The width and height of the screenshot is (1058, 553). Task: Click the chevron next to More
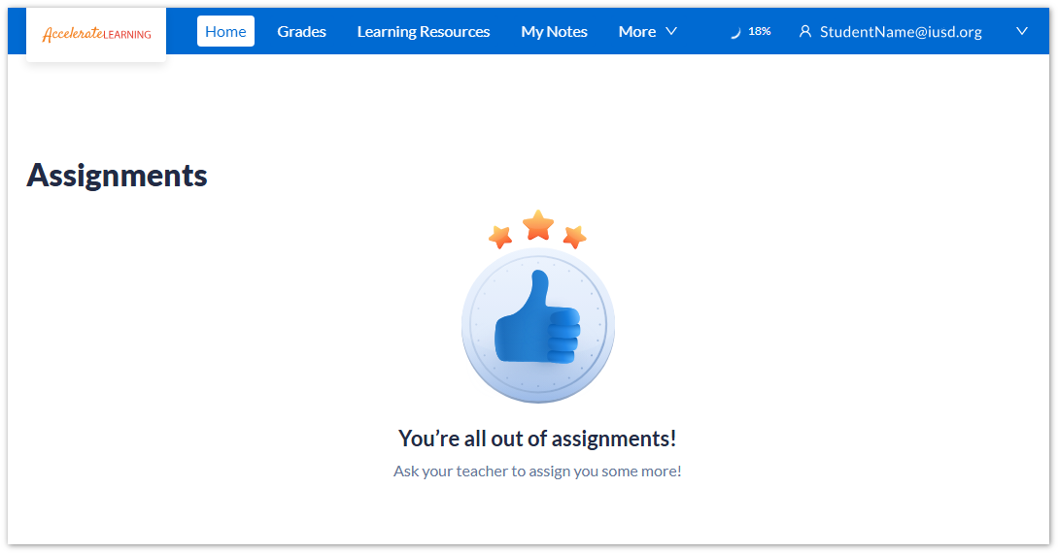pyautogui.click(x=671, y=32)
